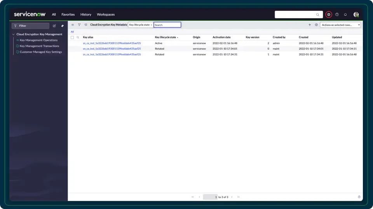This screenshot has width=373, height=209.
Task: Click the pin icon in navigator
Action: 62,26
